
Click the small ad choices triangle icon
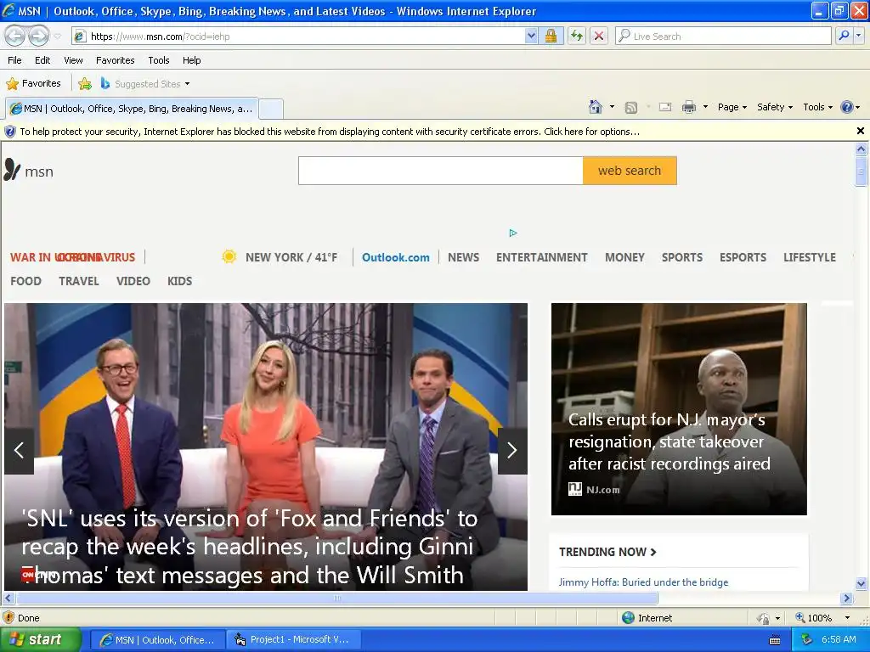point(512,233)
